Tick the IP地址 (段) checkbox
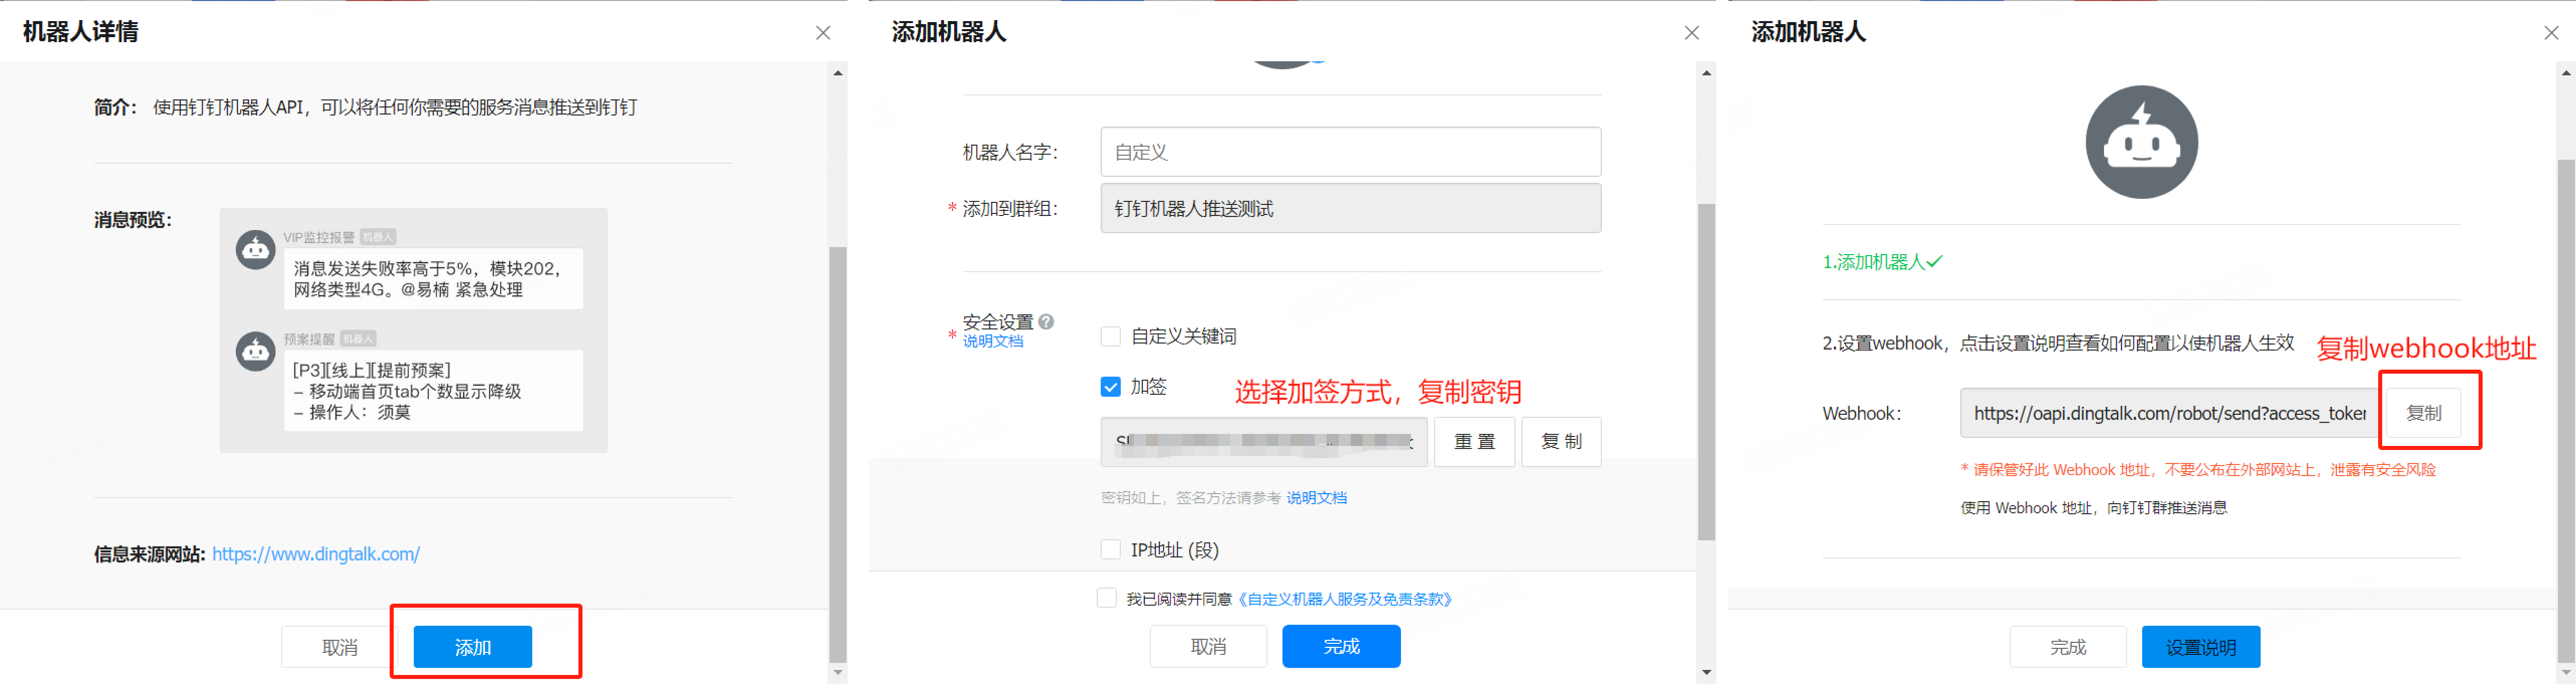The width and height of the screenshot is (2576, 684). click(x=1110, y=549)
